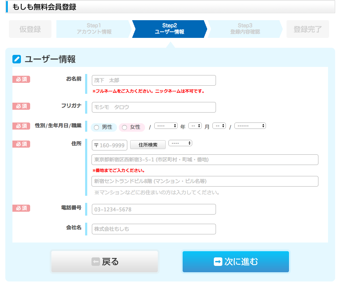Click the 必須 badge next to お名前
The image size is (339, 285).
click(x=21, y=79)
